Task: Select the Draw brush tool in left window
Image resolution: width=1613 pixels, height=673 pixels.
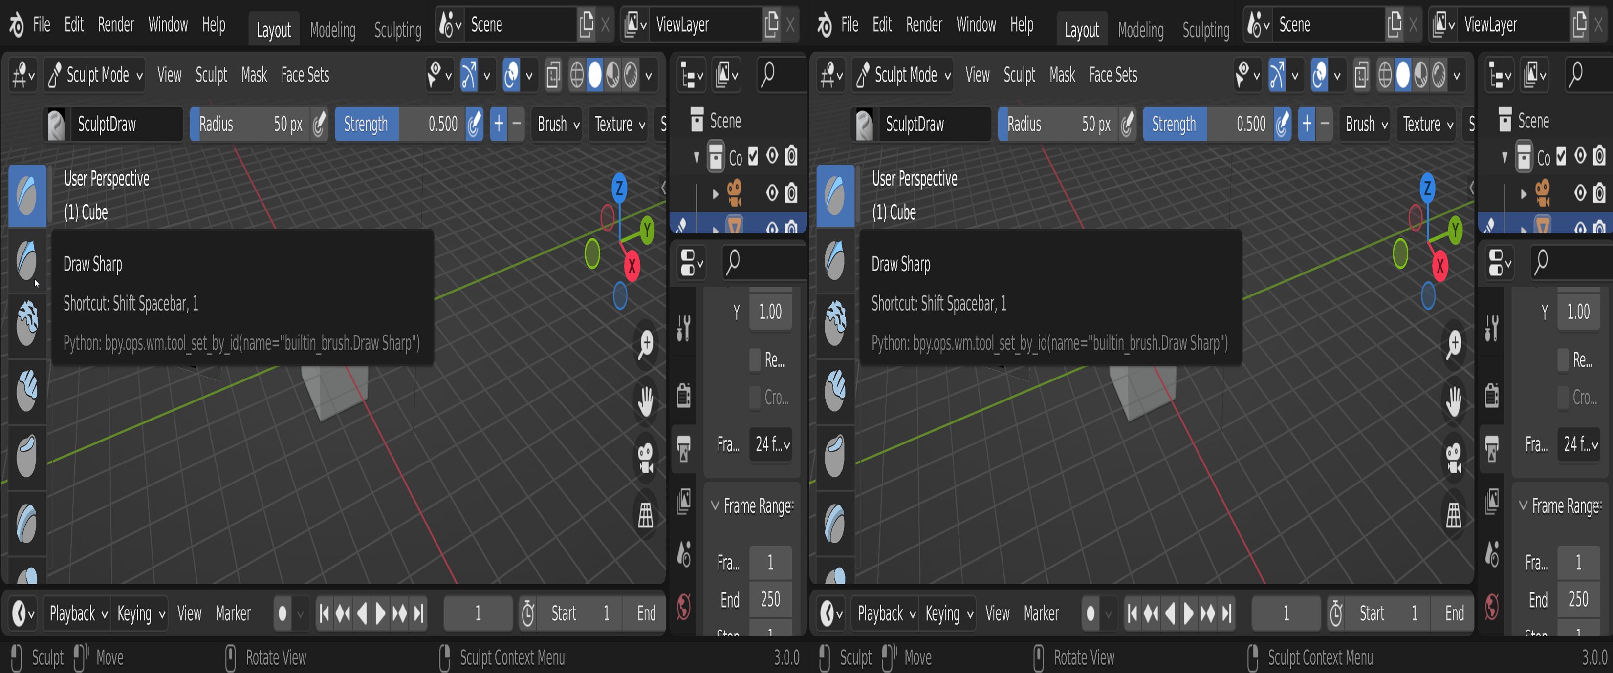Action: click(x=27, y=195)
